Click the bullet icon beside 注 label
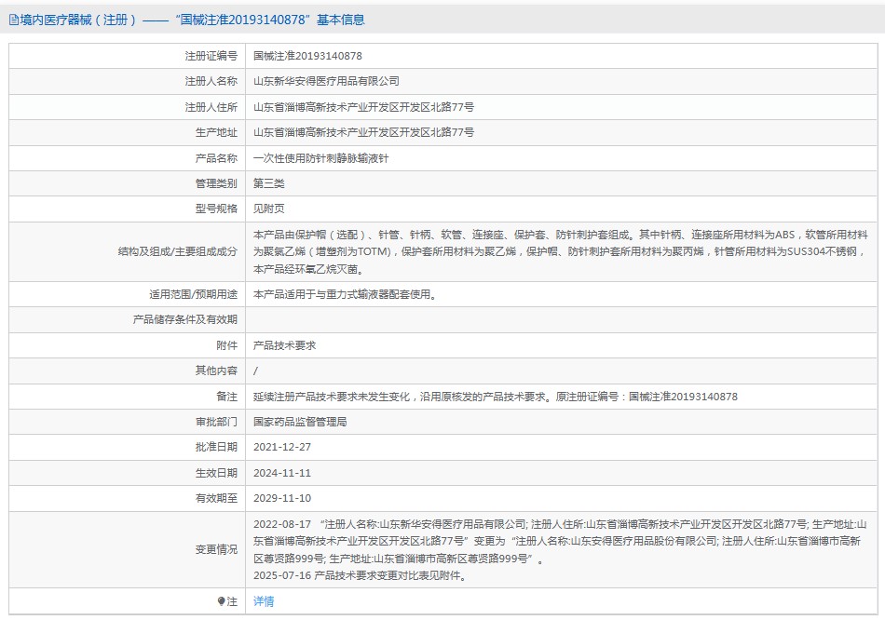885x620 pixels. click(221, 601)
